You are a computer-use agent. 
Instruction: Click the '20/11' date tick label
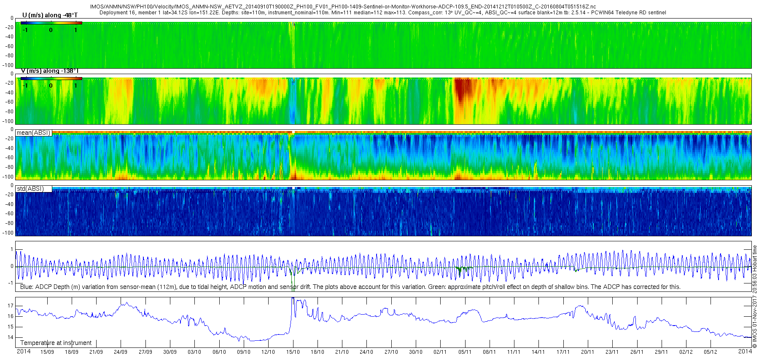tap(588, 352)
